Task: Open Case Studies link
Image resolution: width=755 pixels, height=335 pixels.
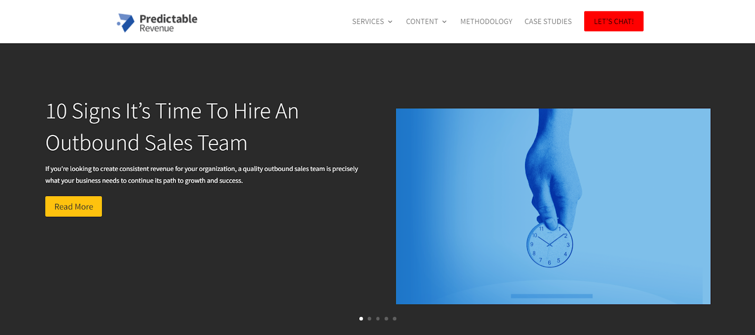Action: 548,22
